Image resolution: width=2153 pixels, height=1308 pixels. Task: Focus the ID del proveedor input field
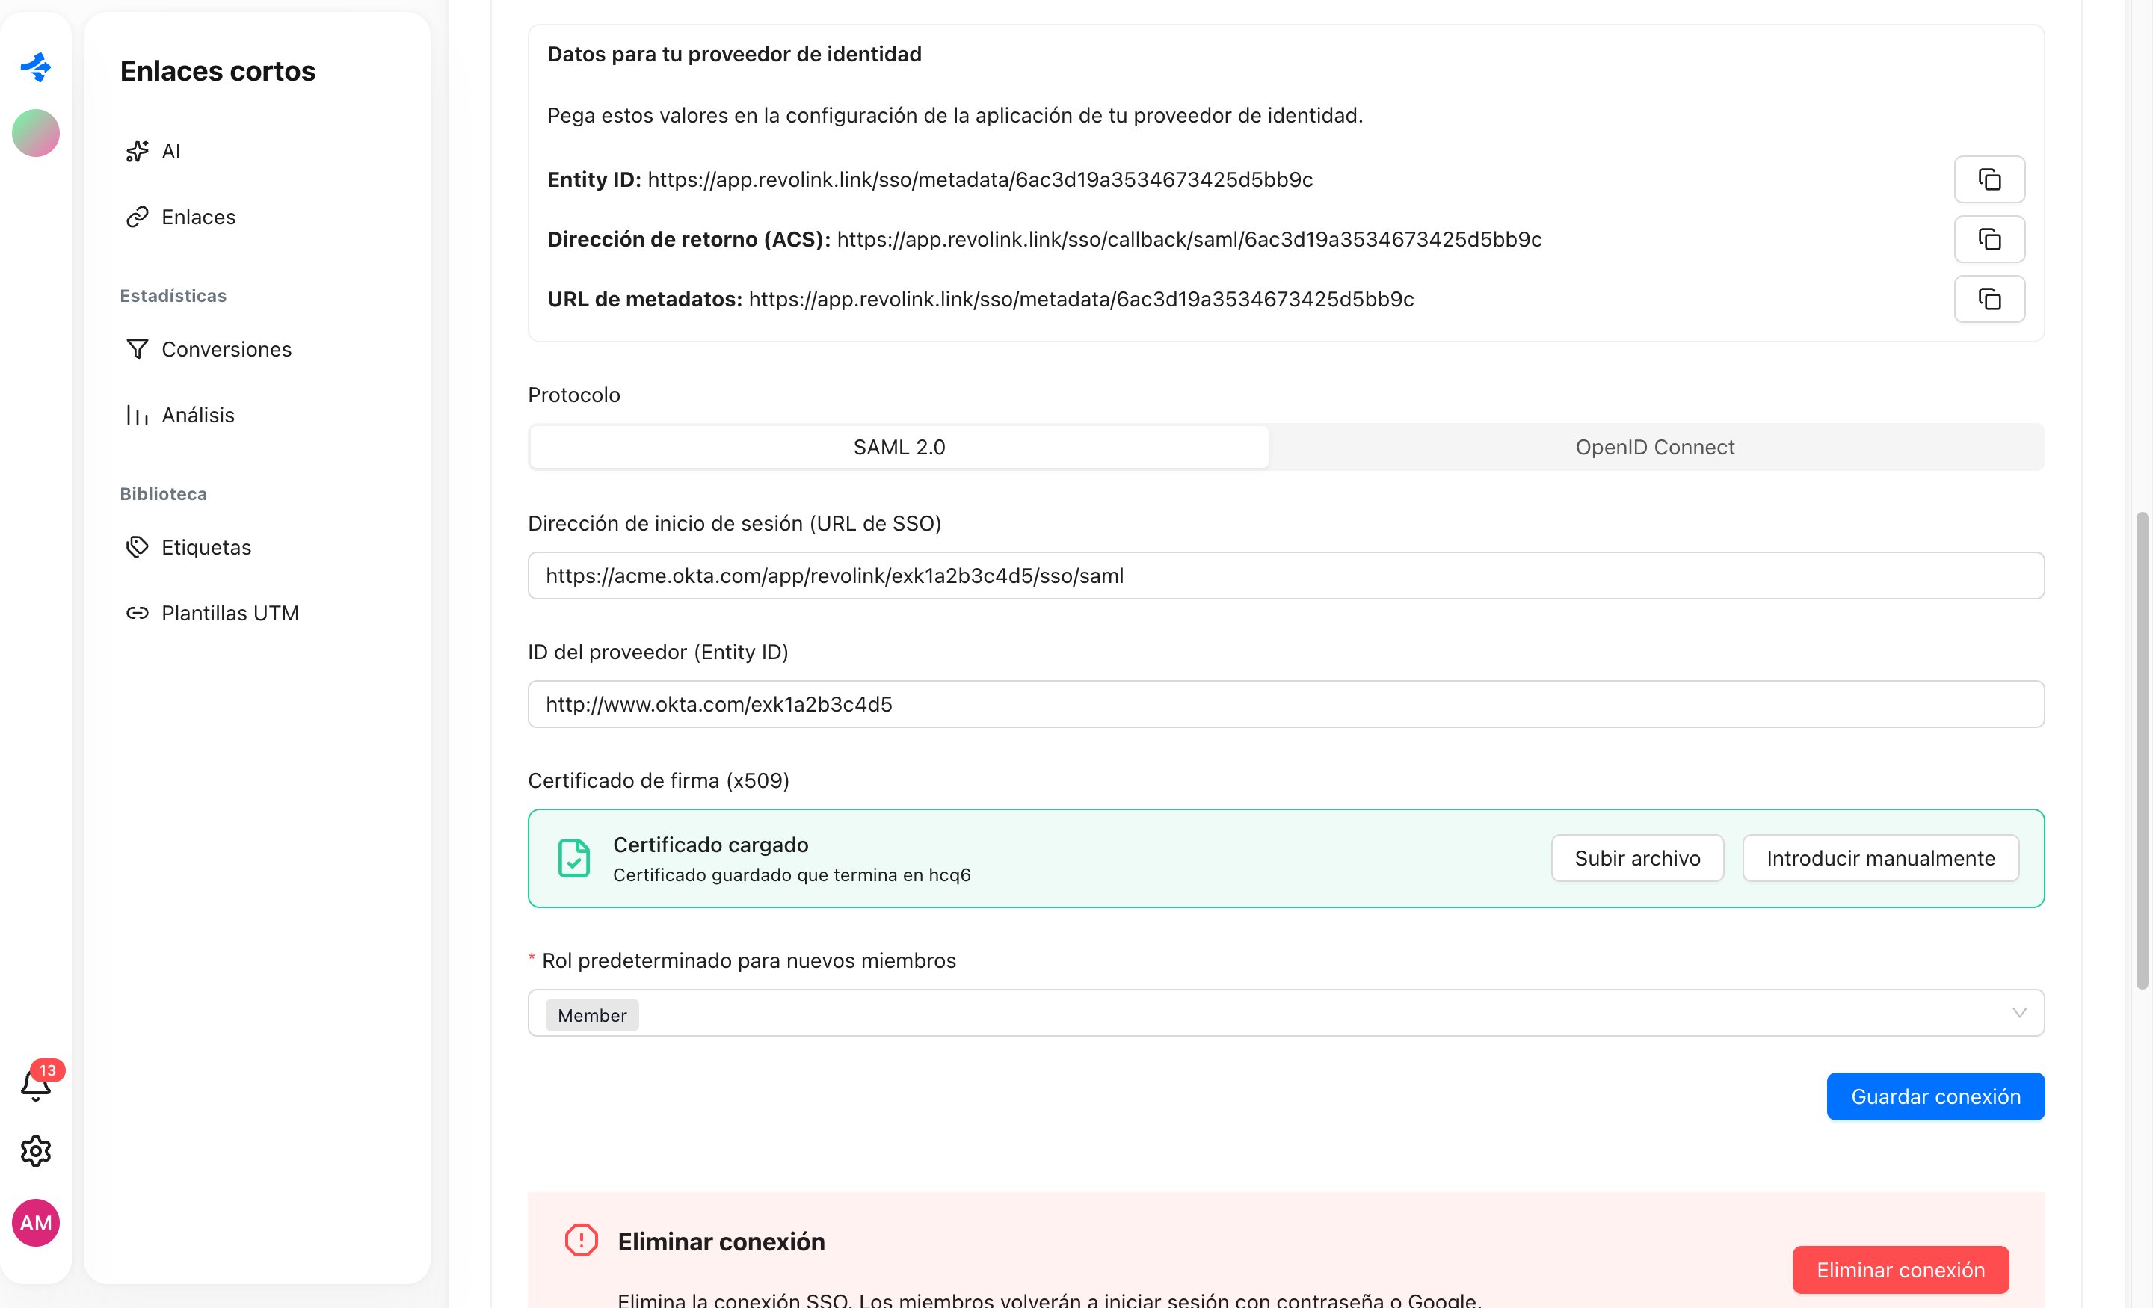click(x=1285, y=704)
